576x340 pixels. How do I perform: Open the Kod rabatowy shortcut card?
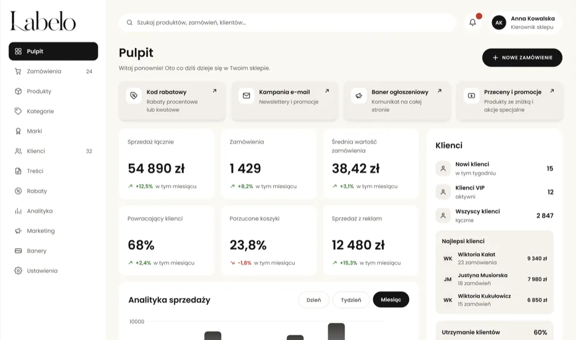tap(172, 101)
